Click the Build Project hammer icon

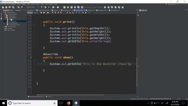coord(42,7)
